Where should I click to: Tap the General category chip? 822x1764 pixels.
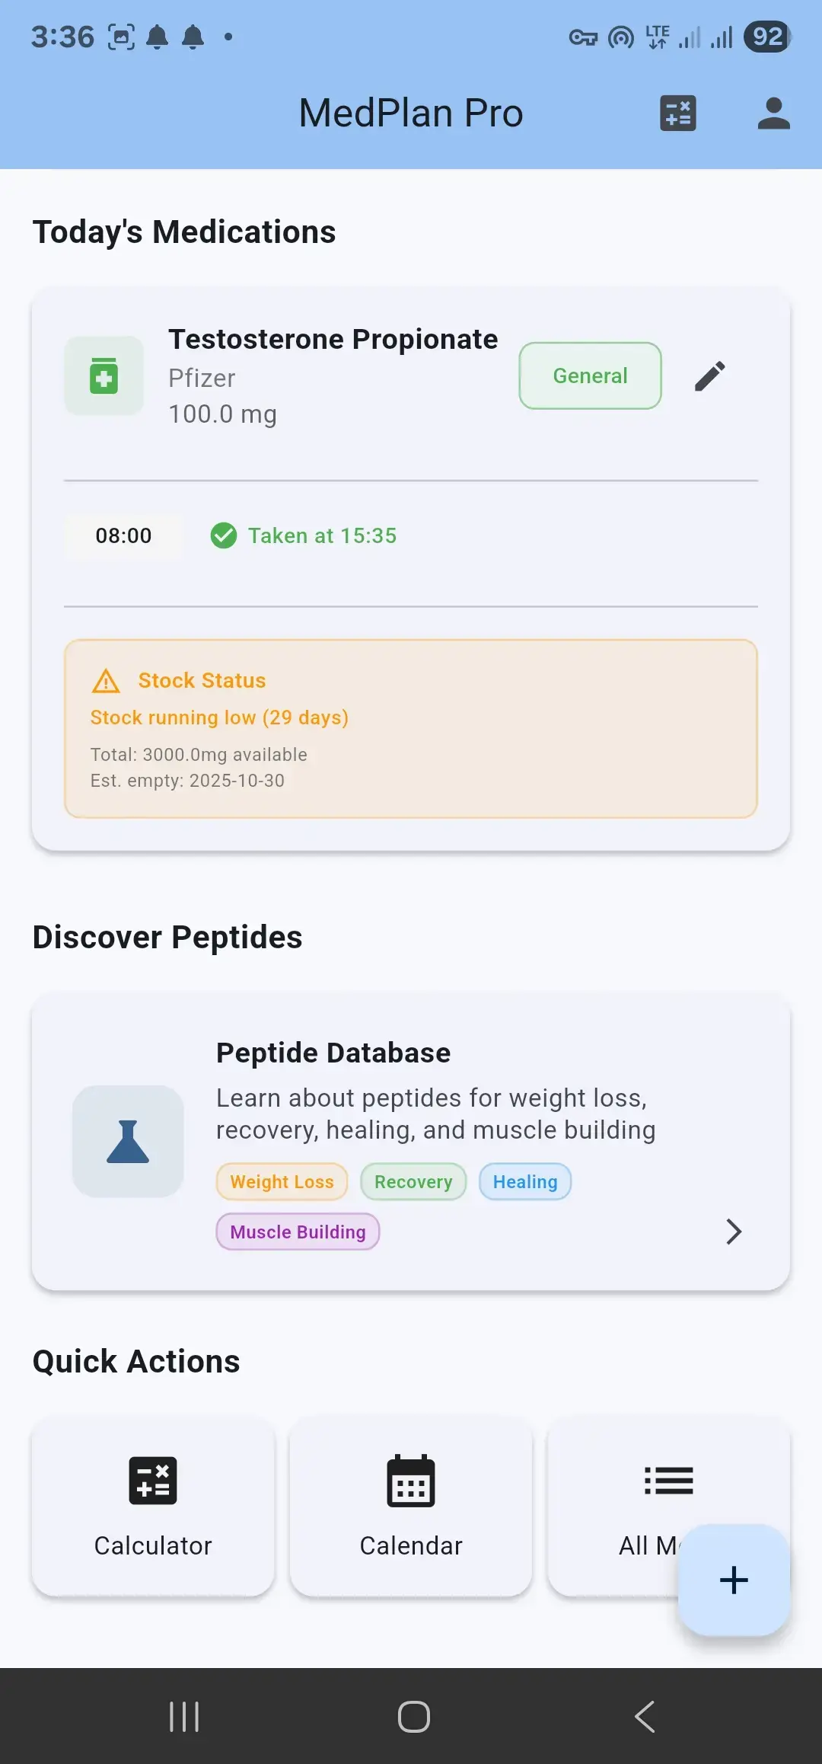[590, 376]
